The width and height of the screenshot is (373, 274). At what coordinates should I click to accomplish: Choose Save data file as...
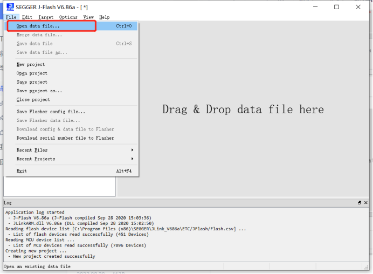71,52
